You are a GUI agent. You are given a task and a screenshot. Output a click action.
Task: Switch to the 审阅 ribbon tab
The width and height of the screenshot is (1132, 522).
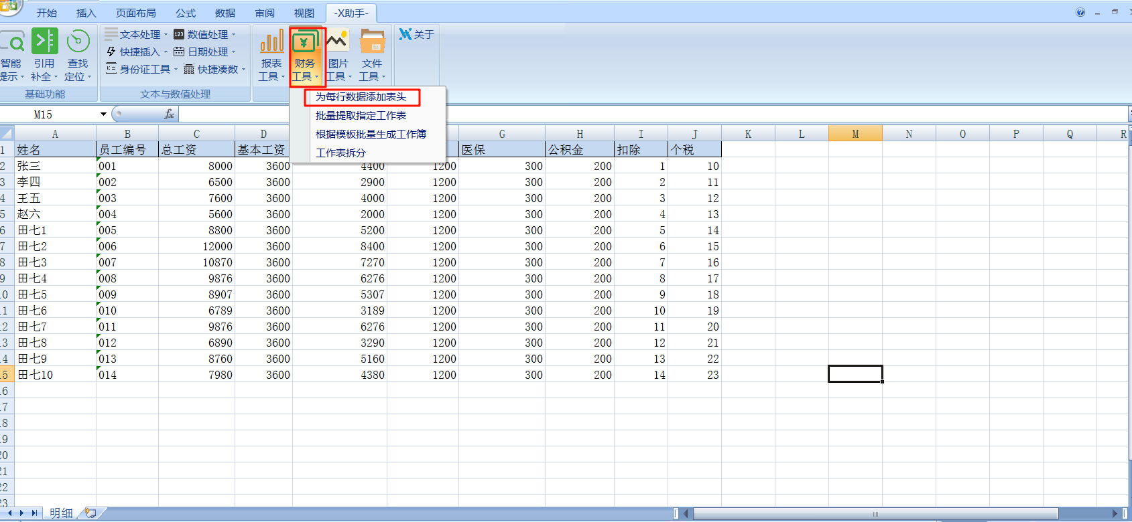[x=265, y=13]
